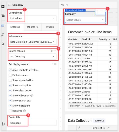The image size is (119, 132).
Task: Open the Value source dropdown
Action: coord(32,42)
